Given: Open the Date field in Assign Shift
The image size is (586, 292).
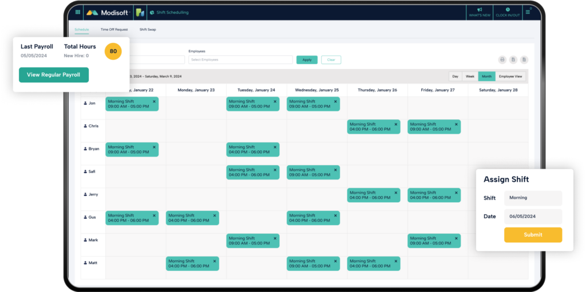Looking at the screenshot, I should click(x=533, y=217).
